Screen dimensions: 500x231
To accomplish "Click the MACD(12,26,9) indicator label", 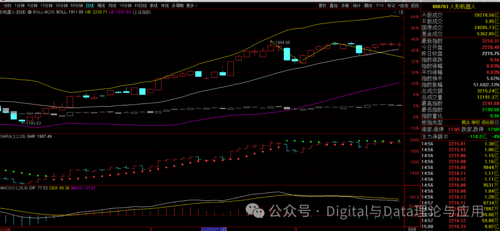I will [14, 188].
